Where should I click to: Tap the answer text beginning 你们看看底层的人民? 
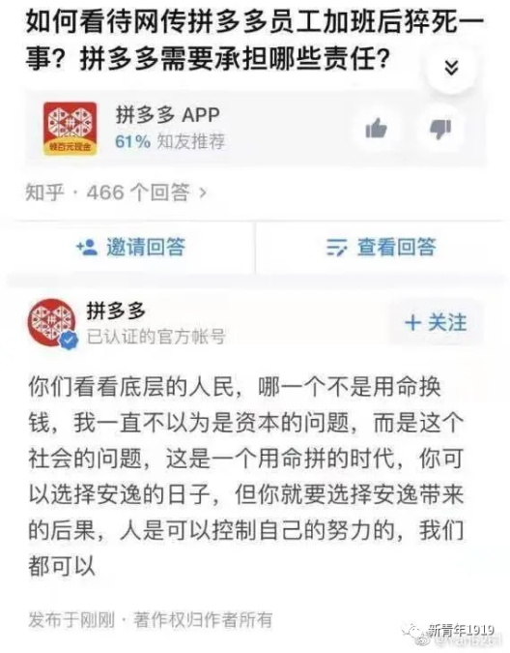(x=245, y=476)
